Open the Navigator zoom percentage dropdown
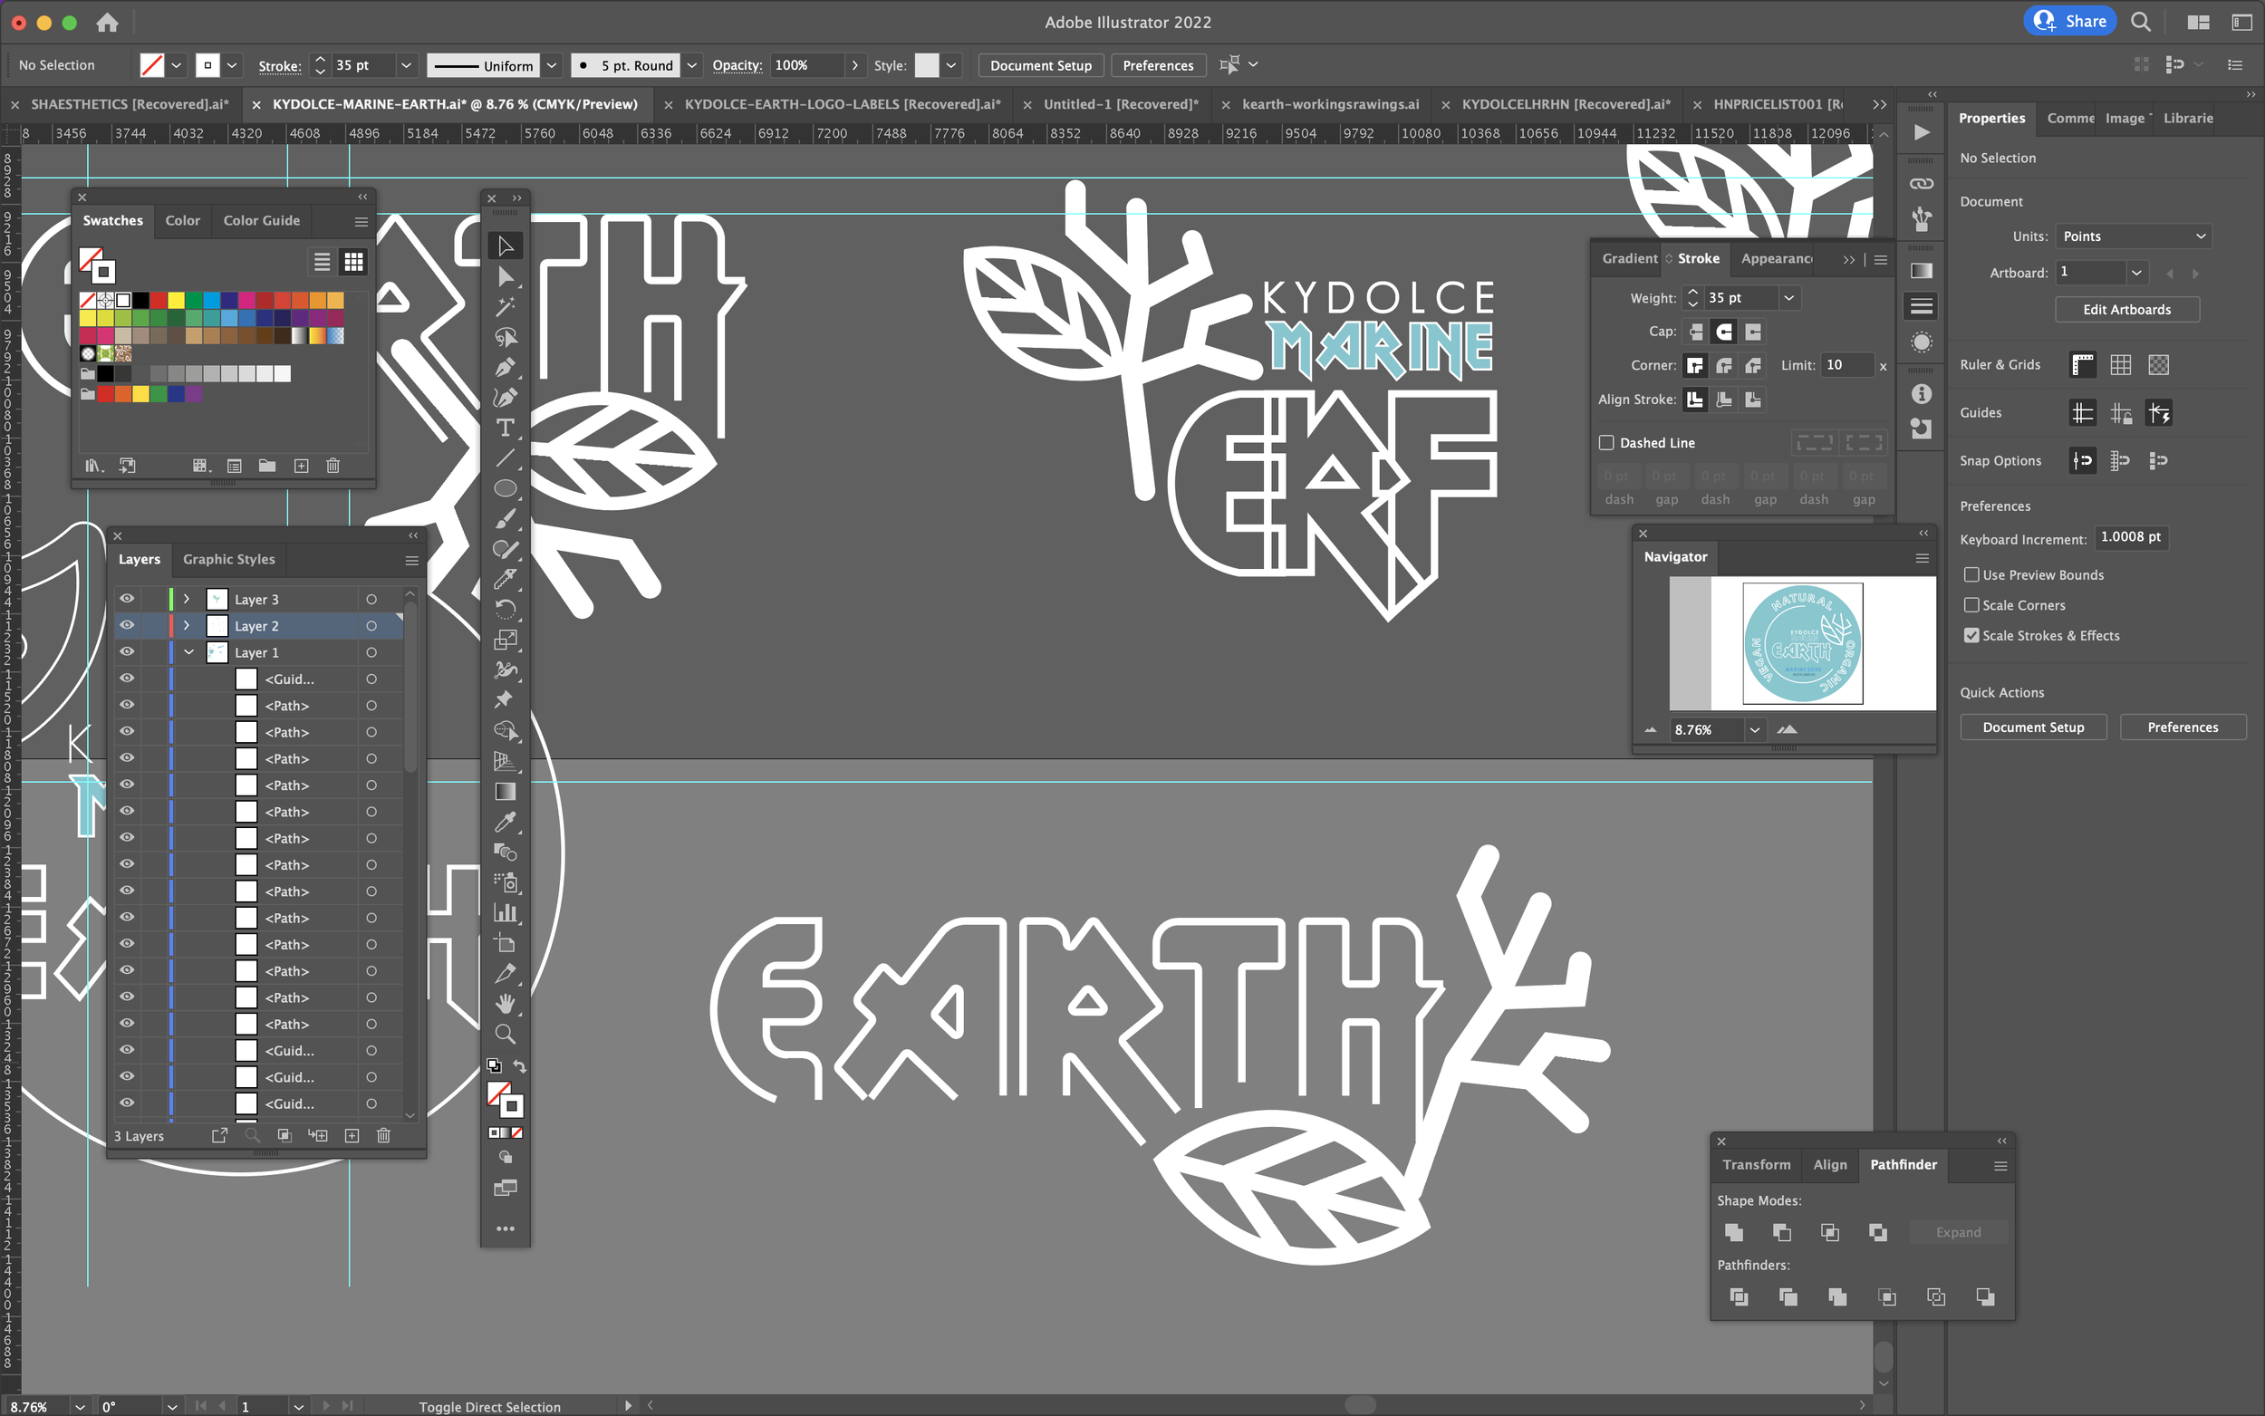The width and height of the screenshot is (2265, 1416). coord(1754,729)
